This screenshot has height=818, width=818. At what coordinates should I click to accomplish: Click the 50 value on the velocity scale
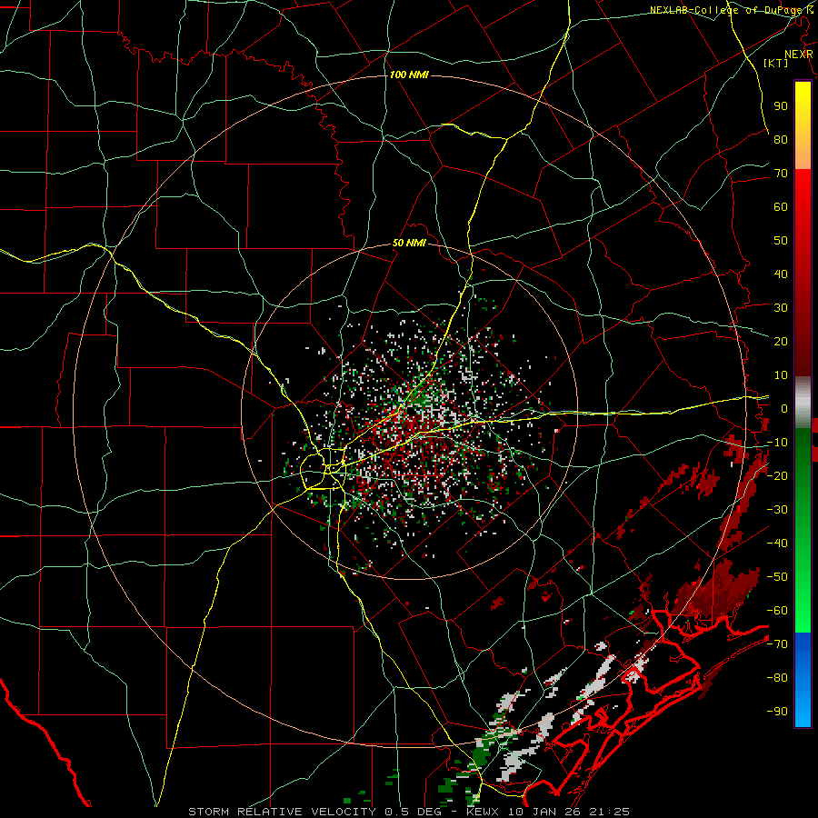pyautogui.click(x=781, y=240)
